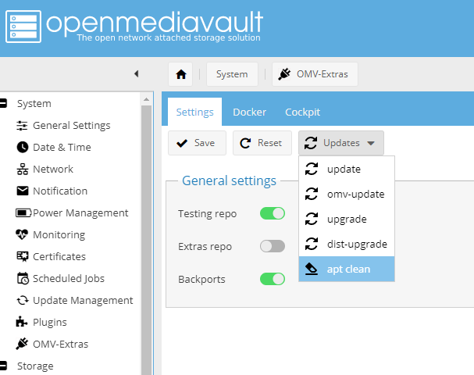Open Notification in the sidebar
This screenshot has height=375, width=474.
click(60, 191)
